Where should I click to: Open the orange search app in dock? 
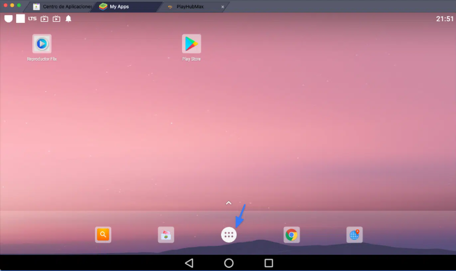[x=103, y=235]
